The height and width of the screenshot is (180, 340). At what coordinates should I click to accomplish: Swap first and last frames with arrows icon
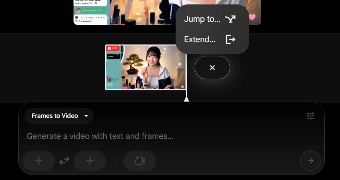[x=64, y=161]
